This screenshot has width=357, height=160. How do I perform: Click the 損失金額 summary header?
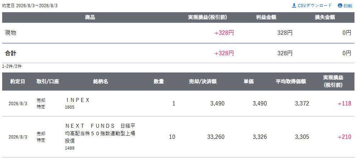coord(325,18)
